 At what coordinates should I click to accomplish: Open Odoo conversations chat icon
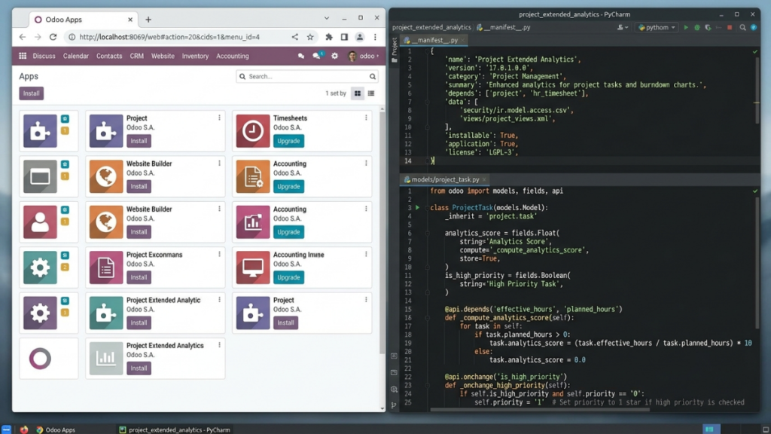(301, 56)
